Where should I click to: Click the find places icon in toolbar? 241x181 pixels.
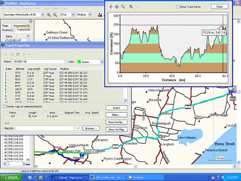point(100,15)
